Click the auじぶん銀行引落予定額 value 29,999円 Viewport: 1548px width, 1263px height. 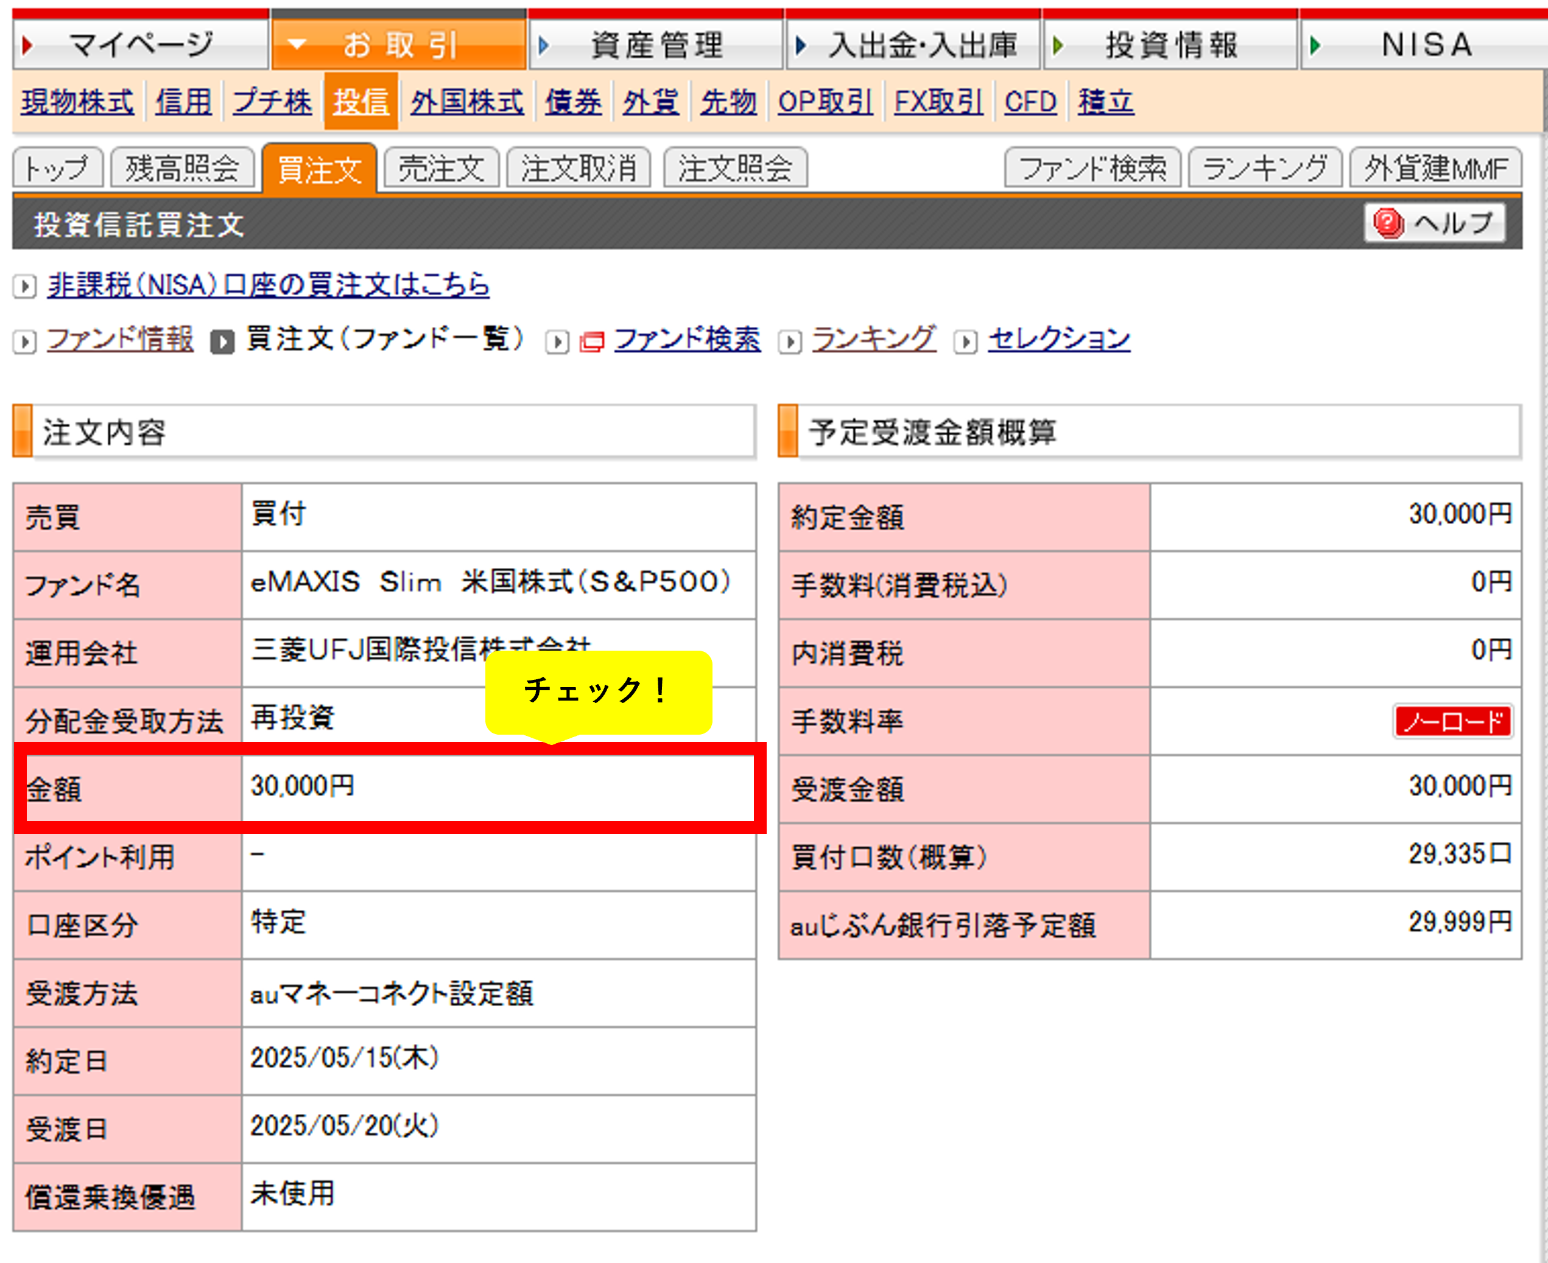tap(1460, 922)
